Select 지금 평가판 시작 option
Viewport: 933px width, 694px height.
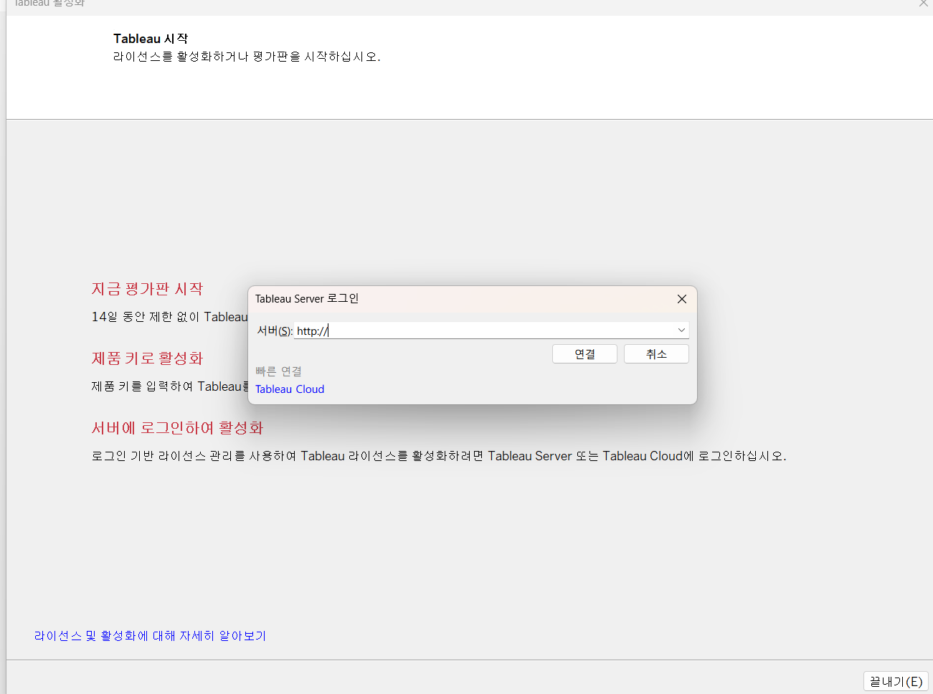[147, 289]
